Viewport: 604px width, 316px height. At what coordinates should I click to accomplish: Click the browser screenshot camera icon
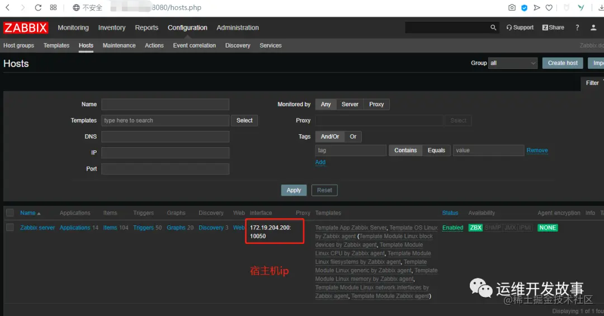pyautogui.click(x=512, y=7)
